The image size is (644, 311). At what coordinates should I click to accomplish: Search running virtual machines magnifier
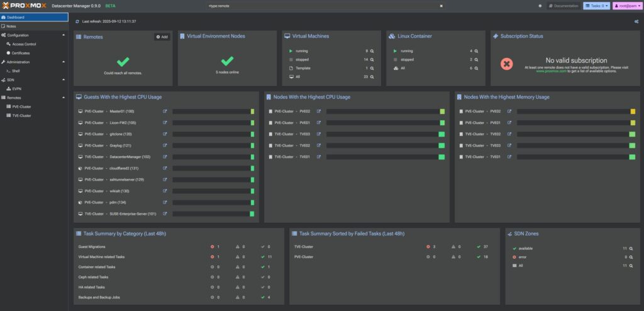(x=372, y=51)
